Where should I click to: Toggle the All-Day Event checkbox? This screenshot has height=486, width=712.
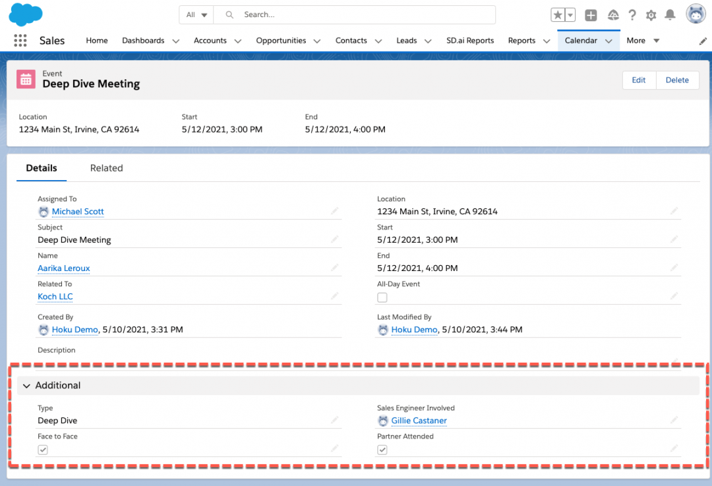pyautogui.click(x=382, y=297)
